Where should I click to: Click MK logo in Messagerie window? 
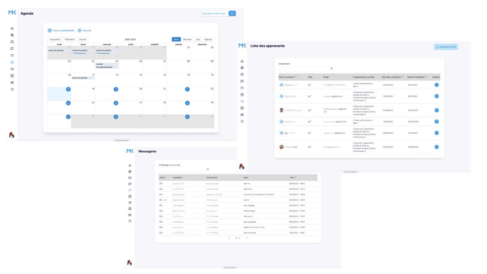point(130,151)
